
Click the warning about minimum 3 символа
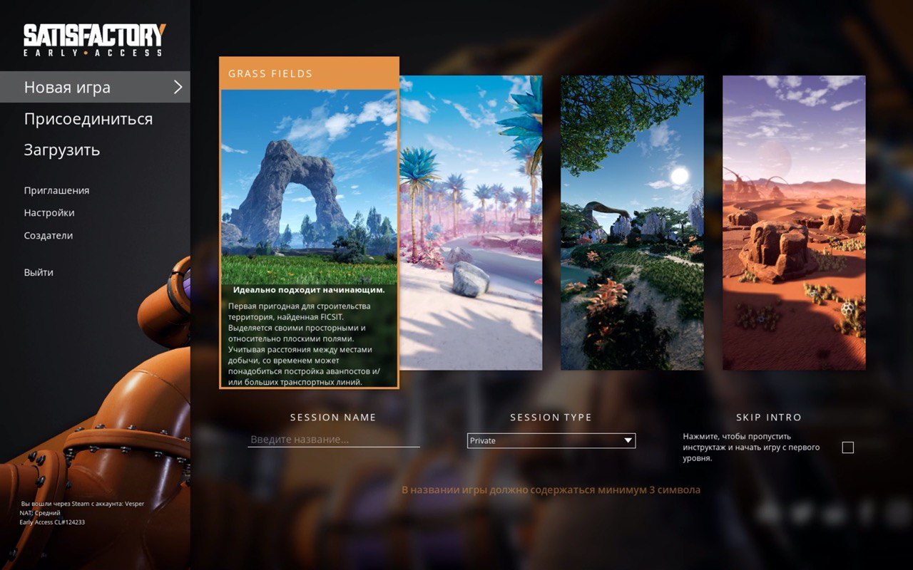551,489
